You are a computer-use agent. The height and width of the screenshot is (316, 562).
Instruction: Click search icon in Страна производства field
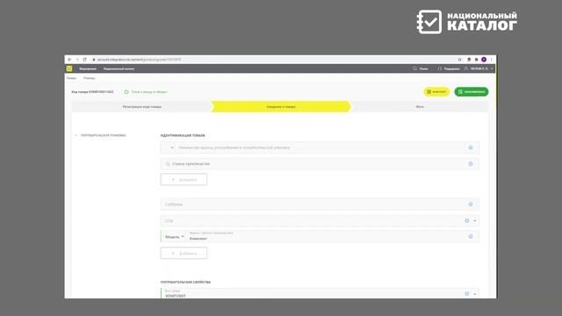(168, 164)
